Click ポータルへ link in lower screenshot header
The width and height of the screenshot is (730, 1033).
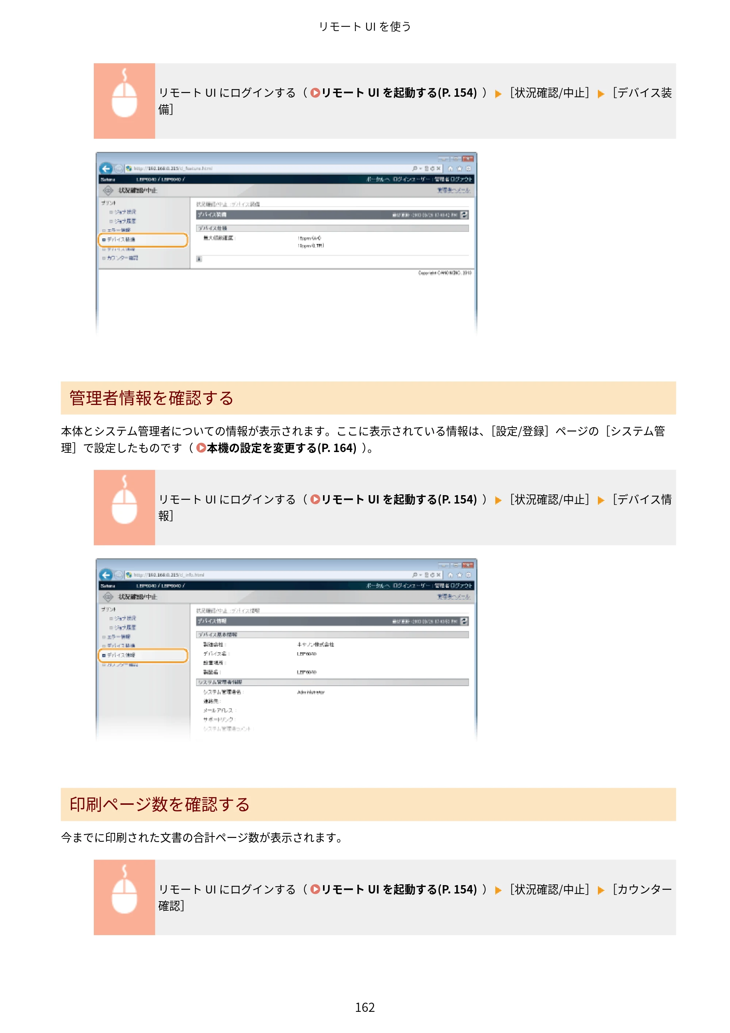click(x=378, y=585)
